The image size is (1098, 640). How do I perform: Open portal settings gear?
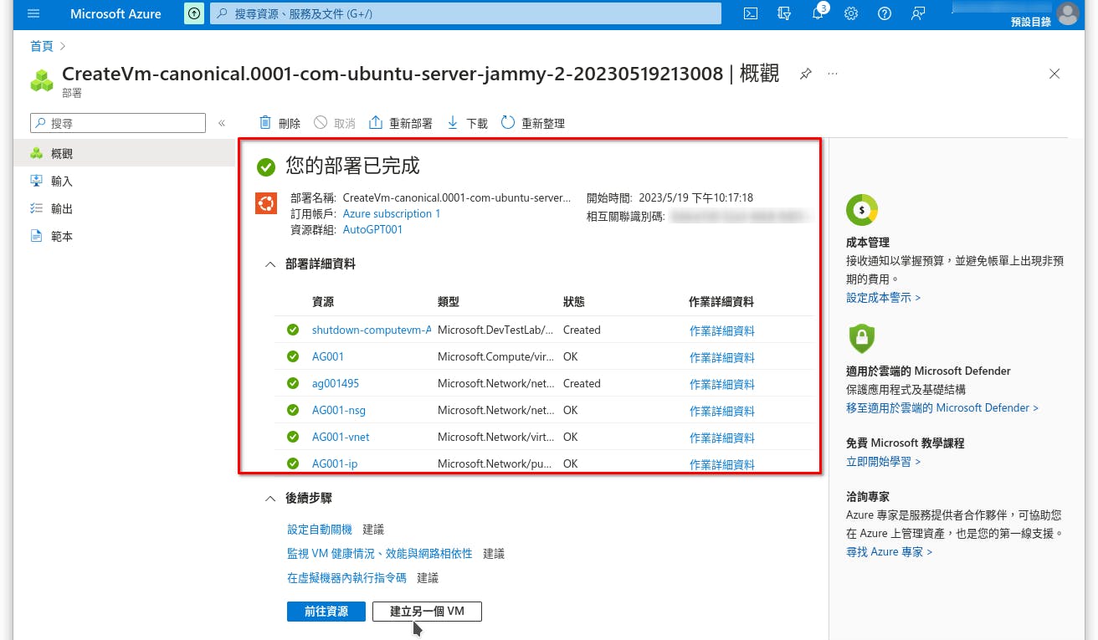click(851, 13)
